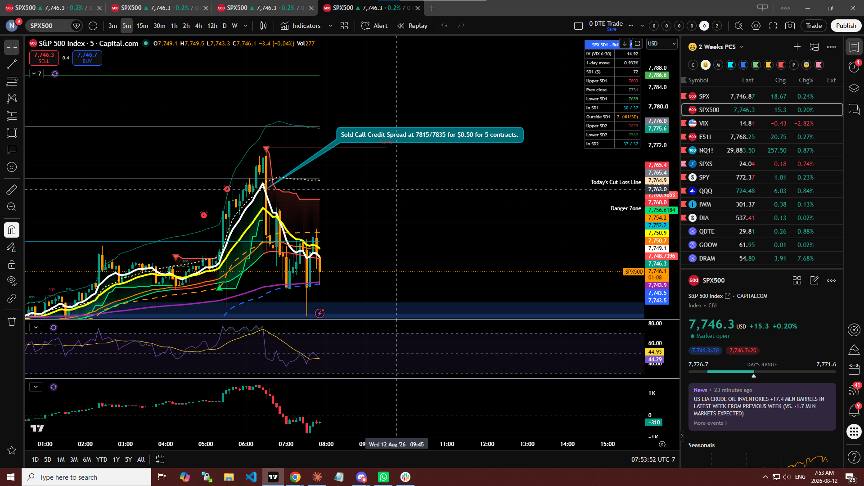Open the chart patterns tool
This screenshot has height=486, width=864.
click(x=12, y=99)
